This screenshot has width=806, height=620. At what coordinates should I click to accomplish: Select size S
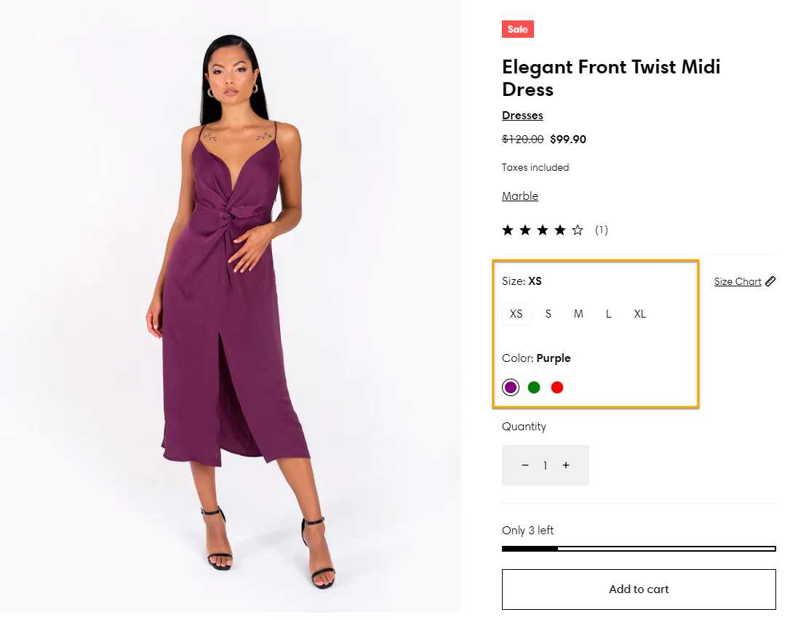point(548,314)
